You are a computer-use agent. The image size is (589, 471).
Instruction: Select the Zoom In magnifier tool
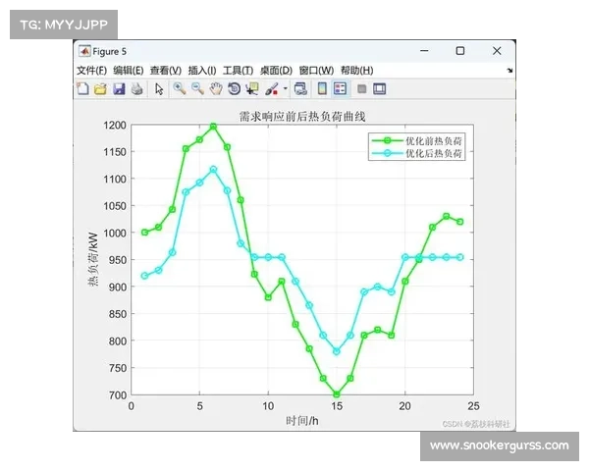[179, 89]
